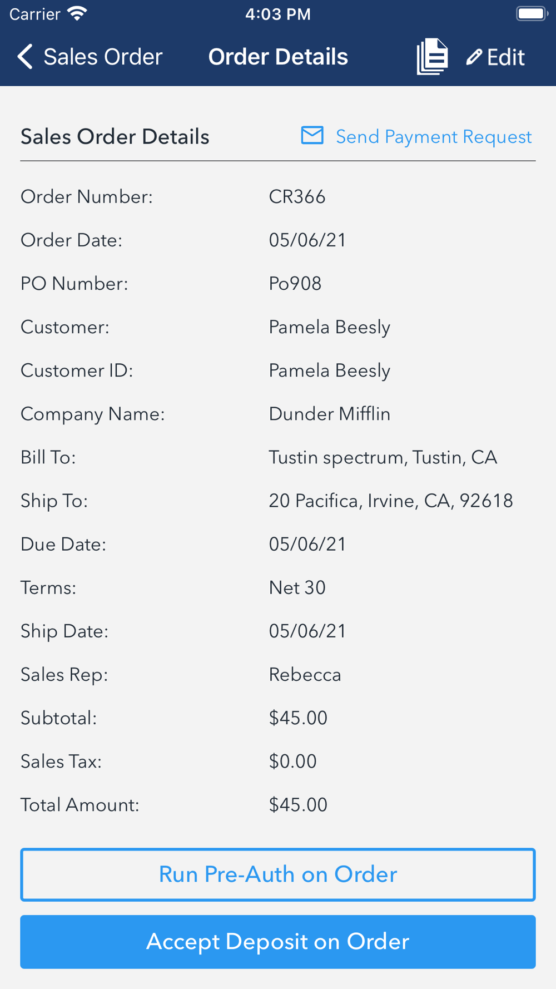
Task: Tap customer name Pamela Beesly
Action: [329, 327]
